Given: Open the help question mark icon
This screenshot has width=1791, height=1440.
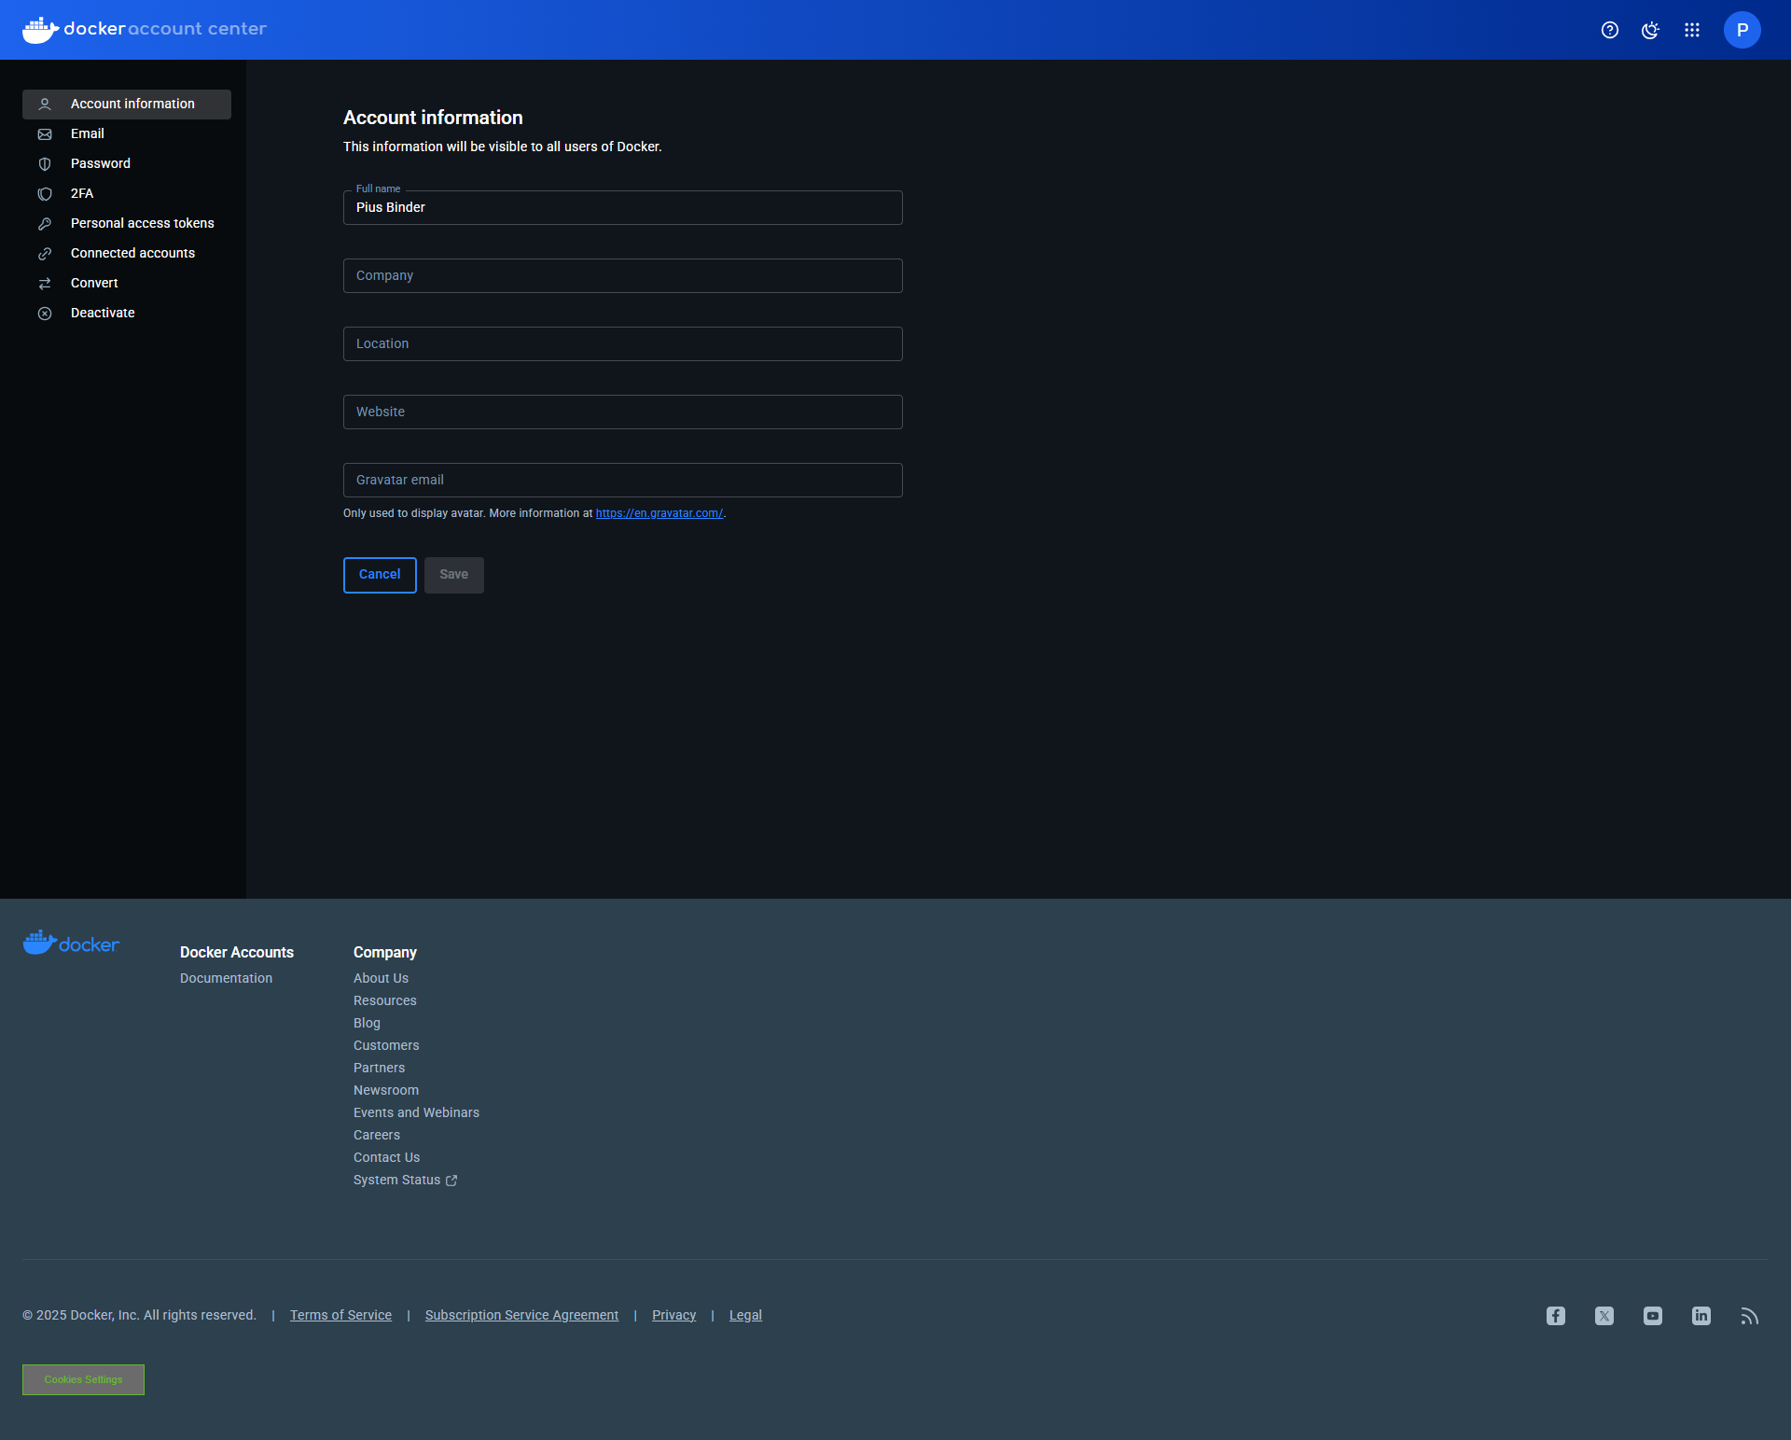Looking at the screenshot, I should [x=1610, y=30].
